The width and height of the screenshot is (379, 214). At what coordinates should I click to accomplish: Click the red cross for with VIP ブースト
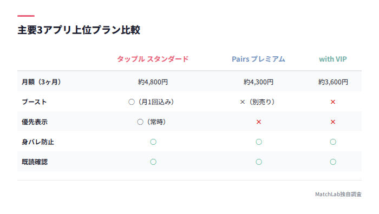point(333,102)
